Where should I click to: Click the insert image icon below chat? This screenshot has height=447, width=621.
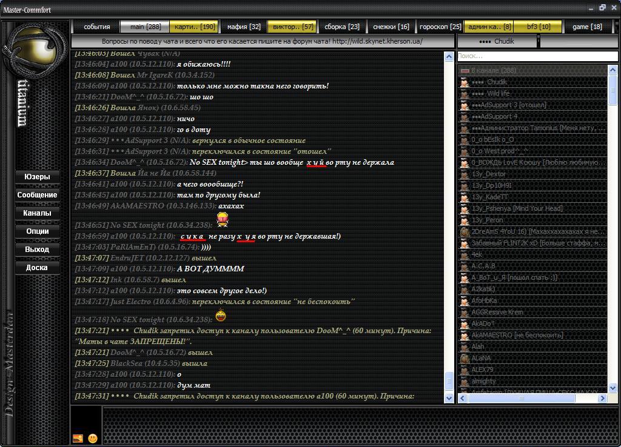78,438
